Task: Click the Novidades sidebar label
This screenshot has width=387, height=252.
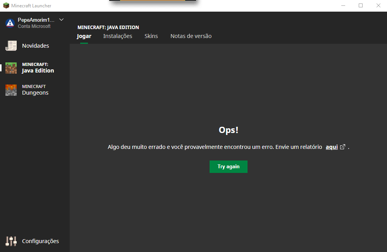Action: [x=36, y=46]
